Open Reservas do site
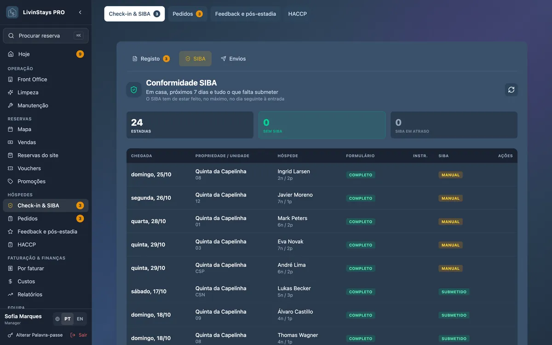Image resolution: width=552 pixels, height=345 pixels. [46, 155]
